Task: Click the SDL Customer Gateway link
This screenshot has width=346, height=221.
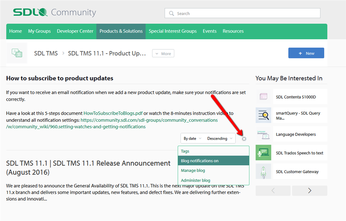Action: [297, 172]
